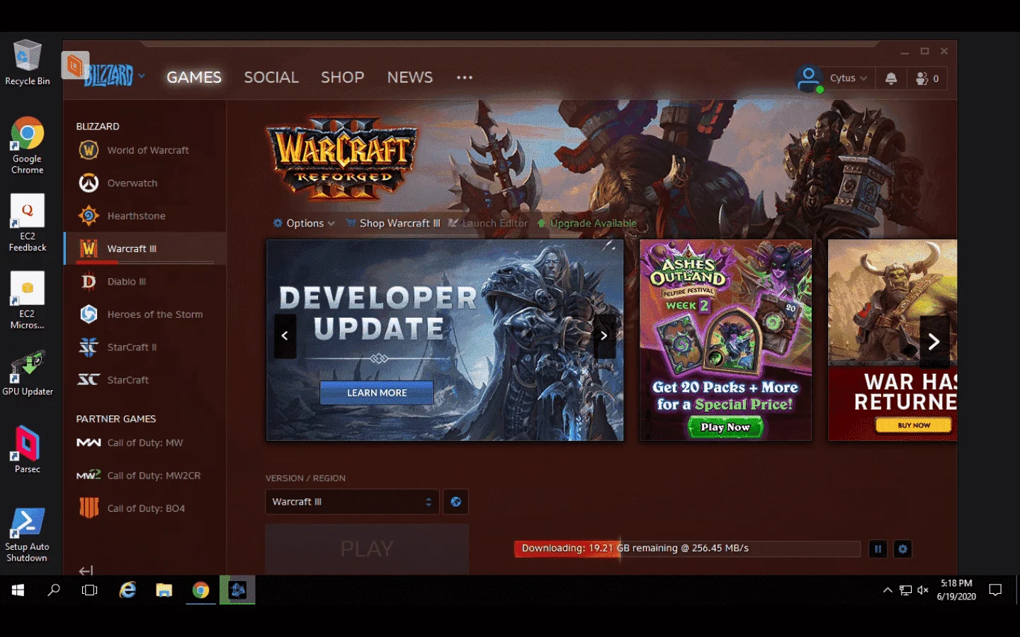Click Shop Warcraft III link

click(x=393, y=223)
